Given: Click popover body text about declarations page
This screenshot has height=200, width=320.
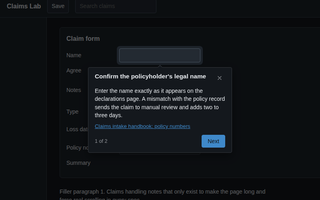Looking at the screenshot, I should [160, 103].
